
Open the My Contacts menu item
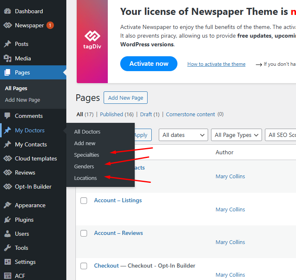click(x=33, y=144)
